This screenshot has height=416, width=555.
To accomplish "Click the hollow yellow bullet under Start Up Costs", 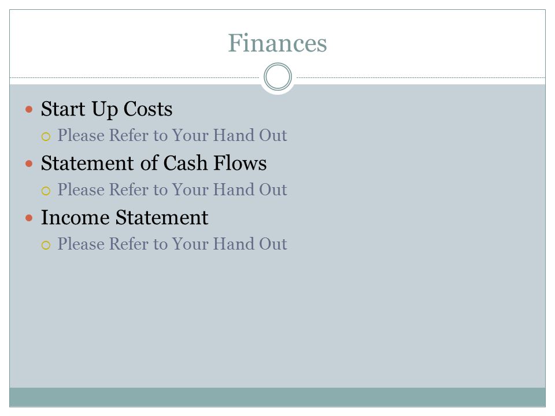I will point(46,136).
